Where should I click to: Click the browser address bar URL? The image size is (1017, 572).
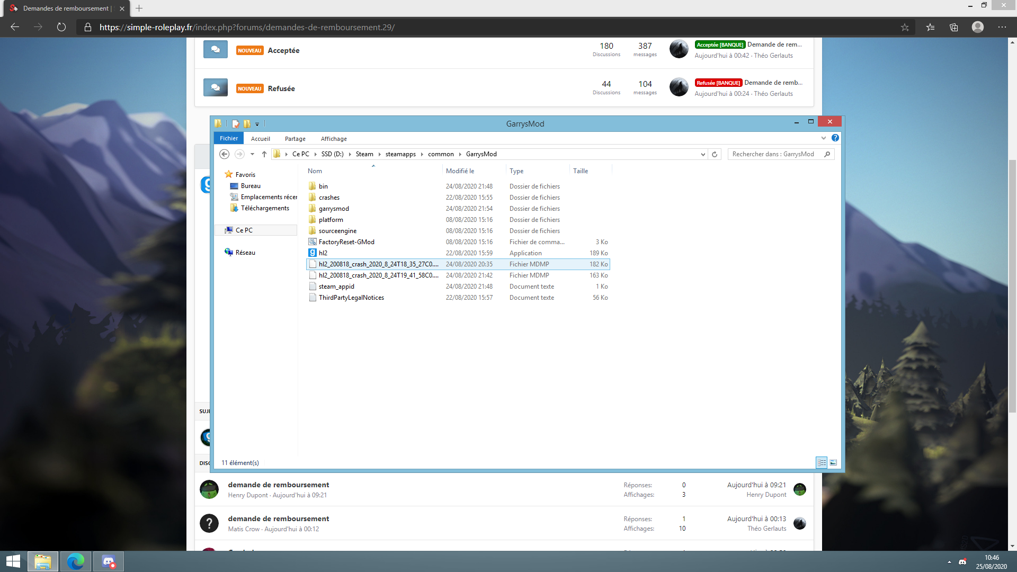tap(247, 27)
